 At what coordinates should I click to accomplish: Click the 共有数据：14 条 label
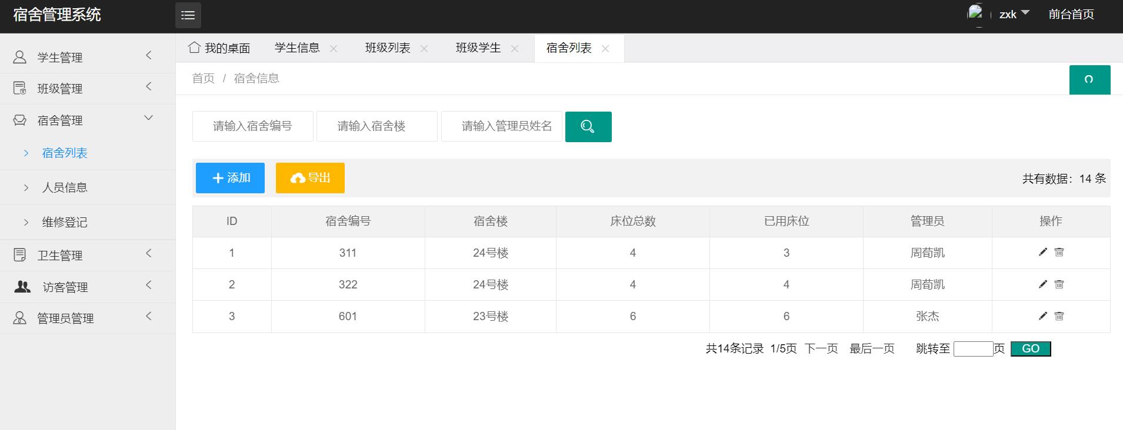(1064, 179)
